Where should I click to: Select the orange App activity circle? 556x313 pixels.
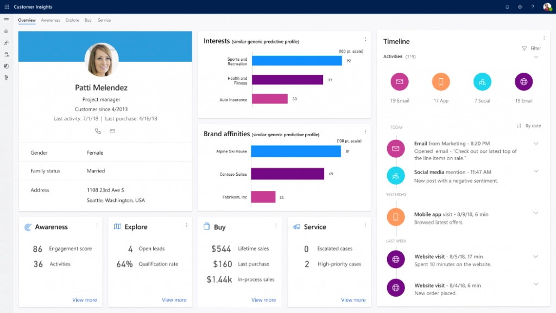pyautogui.click(x=441, y=82)
